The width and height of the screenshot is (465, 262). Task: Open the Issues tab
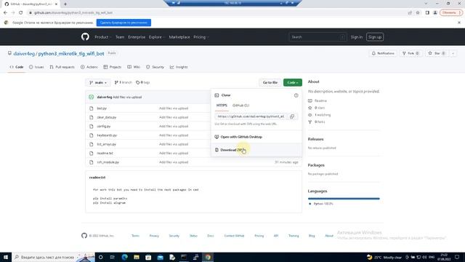click(36, 67)
